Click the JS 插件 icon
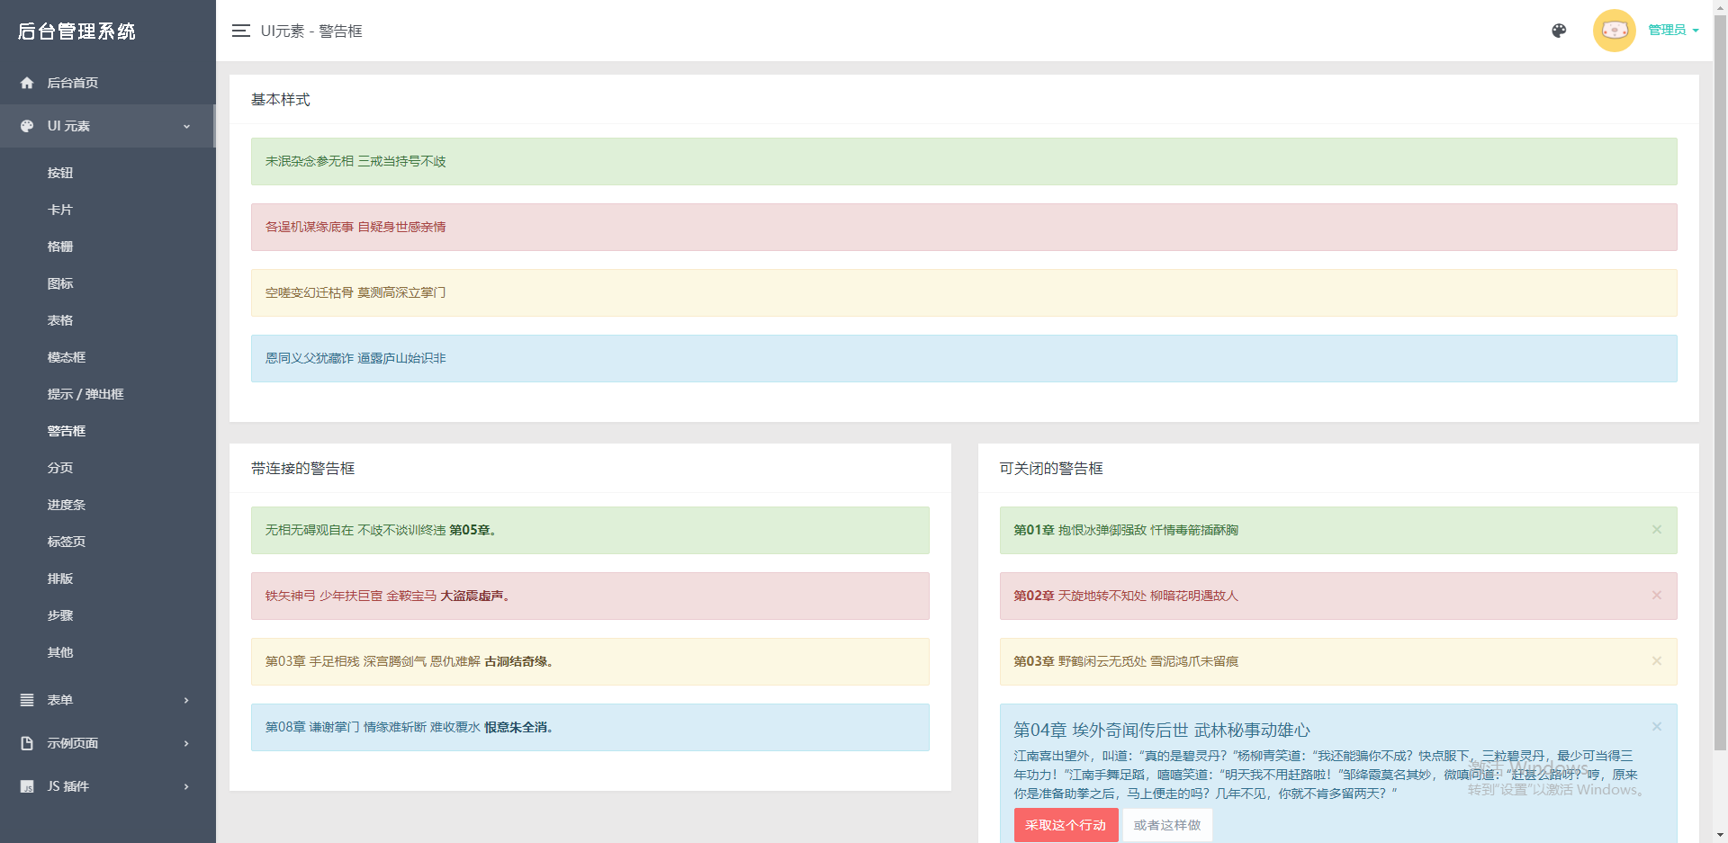This screenshot has width=1728, height=843. (x=27, y=786)
